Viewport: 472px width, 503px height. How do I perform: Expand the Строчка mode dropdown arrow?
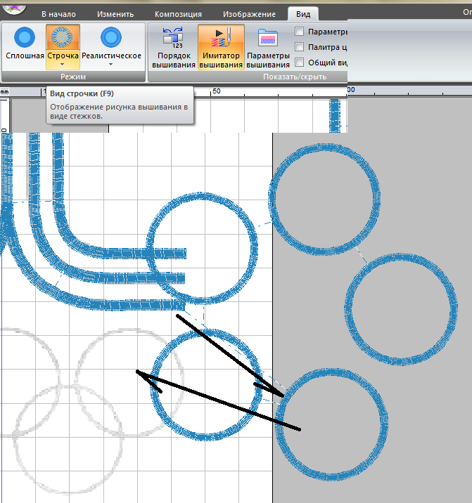pyautogui.click(x=63, y=65)
